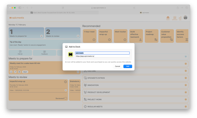Reload the page from address bar
Viewport: 197px width, 118px height.
coord(134,8)
